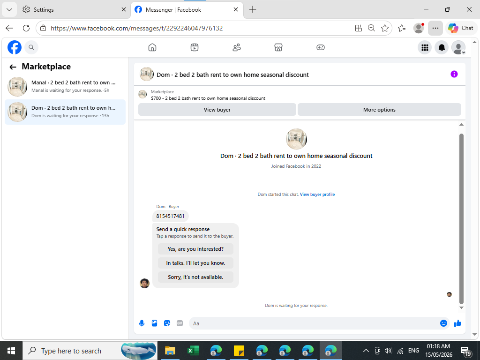Send quick response 'Sorry, it's not available.'
The image size is (480, 360).
(x=195, y=277)
